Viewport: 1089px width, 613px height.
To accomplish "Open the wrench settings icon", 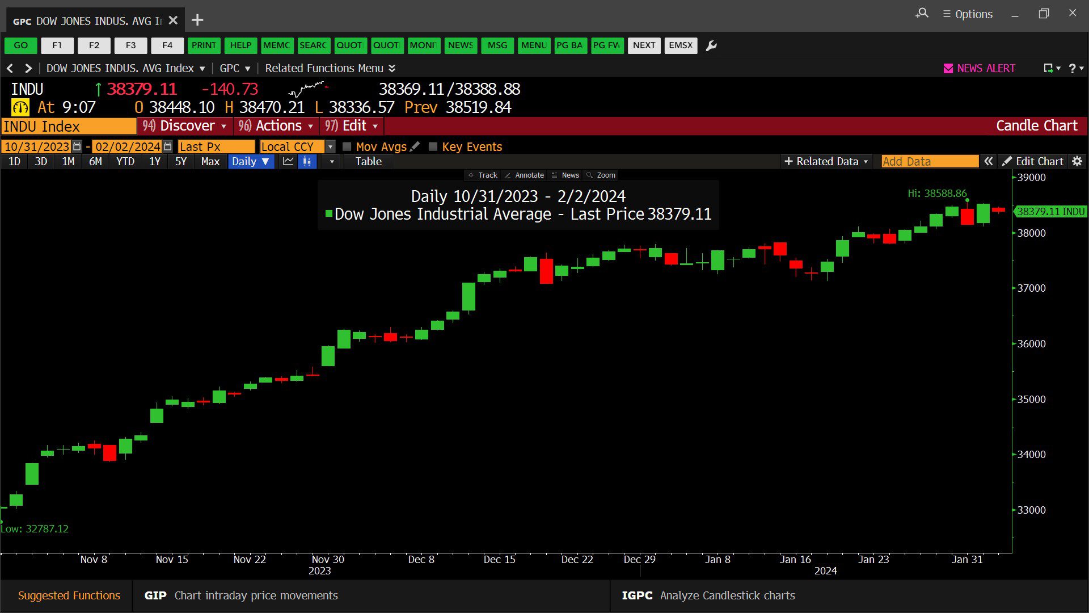I will 711,45.
